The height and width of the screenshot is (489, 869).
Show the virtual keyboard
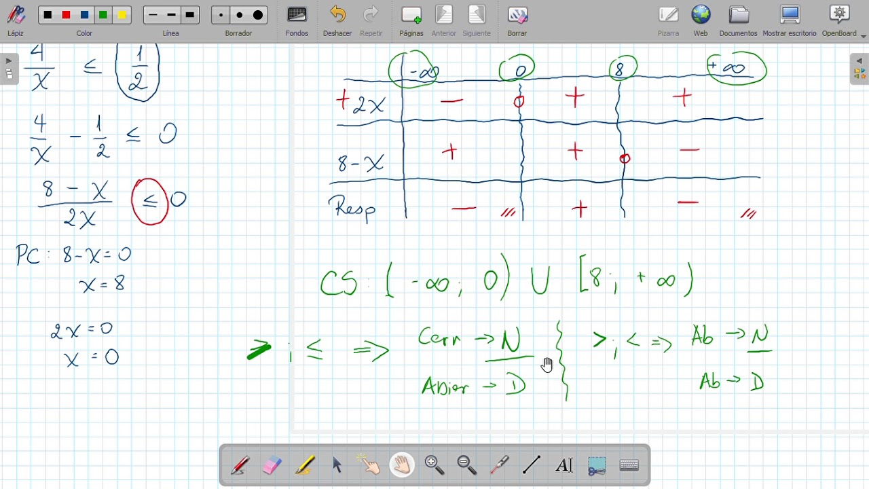[x=629, y=465]
